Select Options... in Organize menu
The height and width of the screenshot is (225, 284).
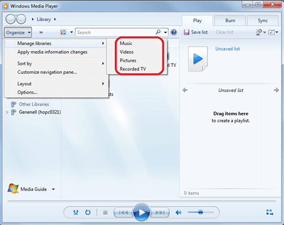pyautogui.click(x=56, y=92)
